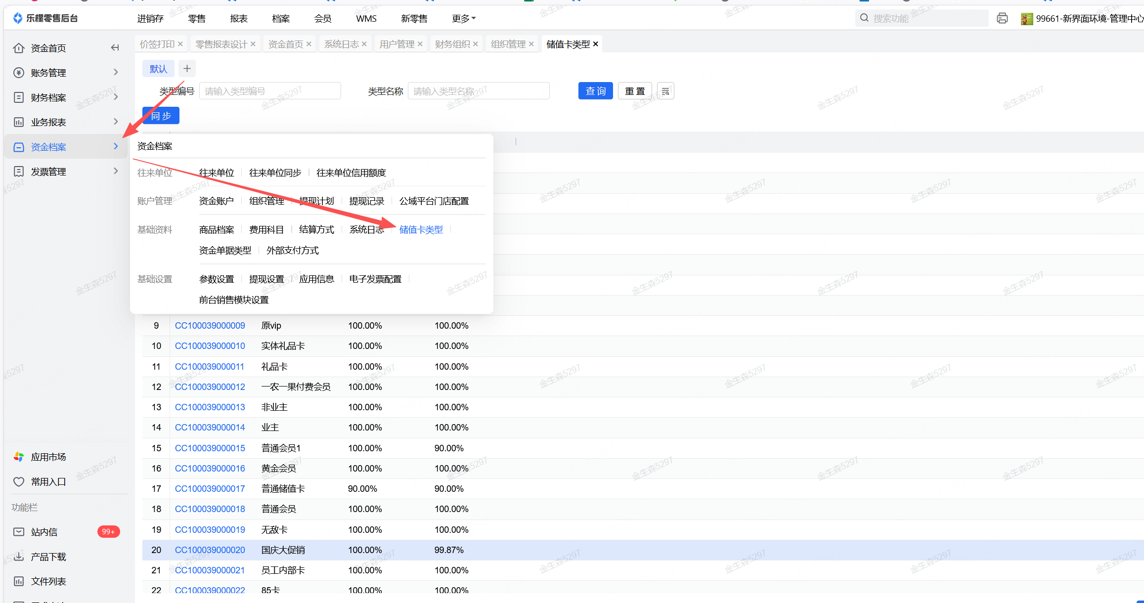Open link CC100039000015
1144x603 pixels.
[x=210, y=448]
